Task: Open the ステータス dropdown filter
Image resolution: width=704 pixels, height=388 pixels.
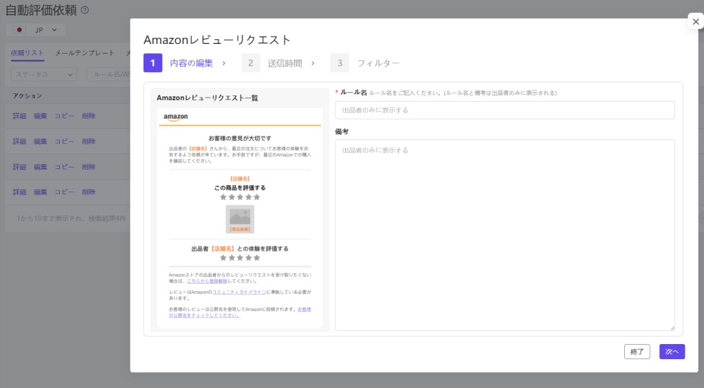Action: point(44,74)
